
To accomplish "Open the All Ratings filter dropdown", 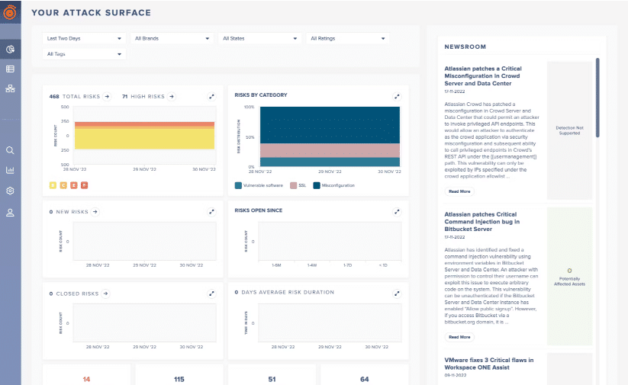I will coord(348,38).
